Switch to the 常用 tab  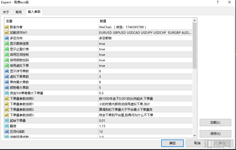[19, 12]
